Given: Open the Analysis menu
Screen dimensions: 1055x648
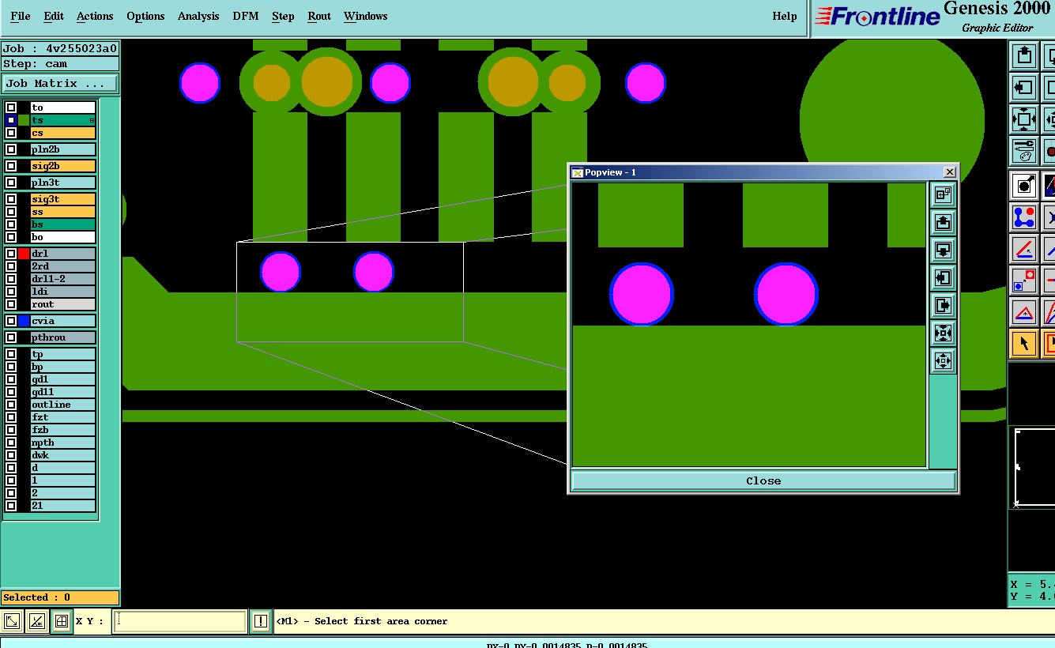Looking at the screenshot, I should 198,16.
